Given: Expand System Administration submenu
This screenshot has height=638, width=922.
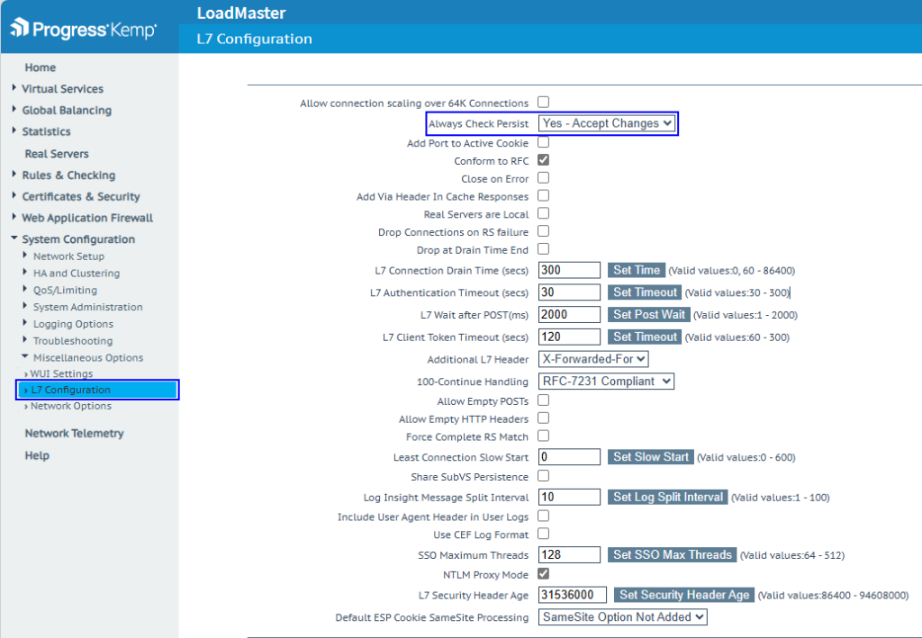Looking at the screenshot, I should point(87,307).
